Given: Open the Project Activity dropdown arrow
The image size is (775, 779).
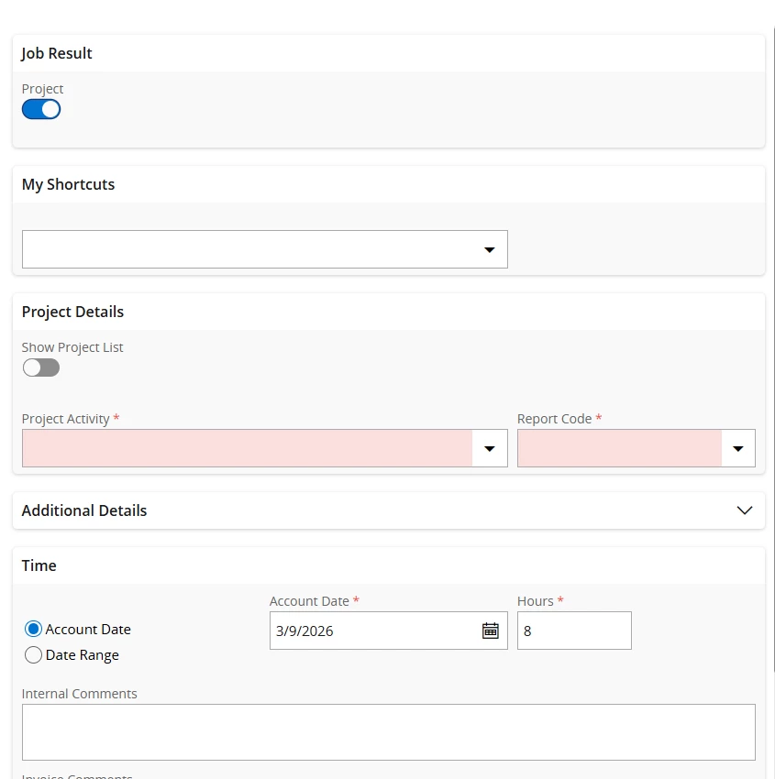Looking at the screenshot, I should coord(489,448).
